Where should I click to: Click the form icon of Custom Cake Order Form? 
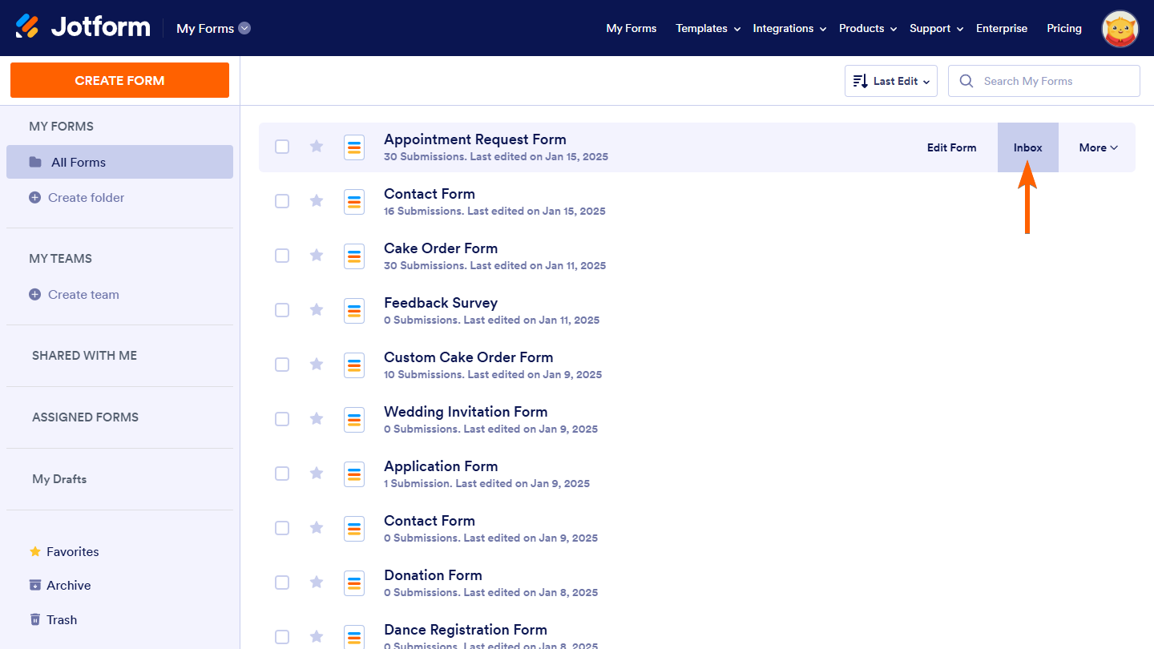354,365
